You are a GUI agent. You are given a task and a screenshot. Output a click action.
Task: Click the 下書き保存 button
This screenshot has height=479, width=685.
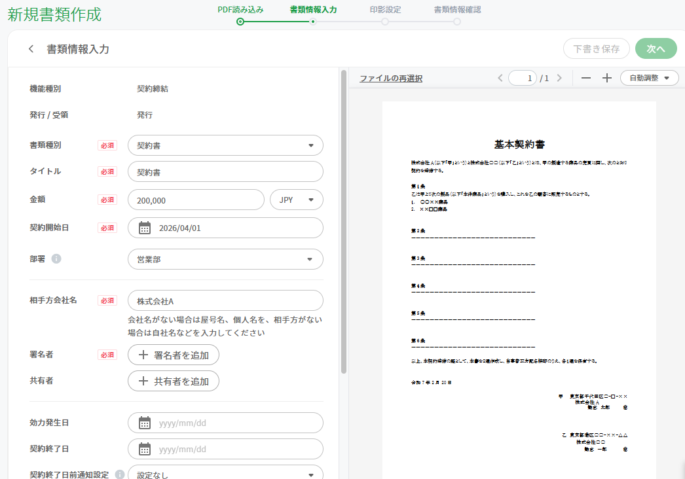pos(597,48)
